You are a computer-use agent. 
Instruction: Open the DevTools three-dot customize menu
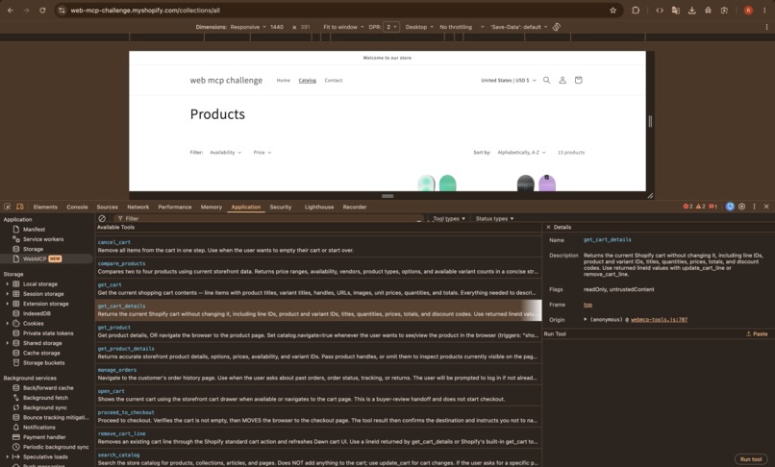pos(754,207)
